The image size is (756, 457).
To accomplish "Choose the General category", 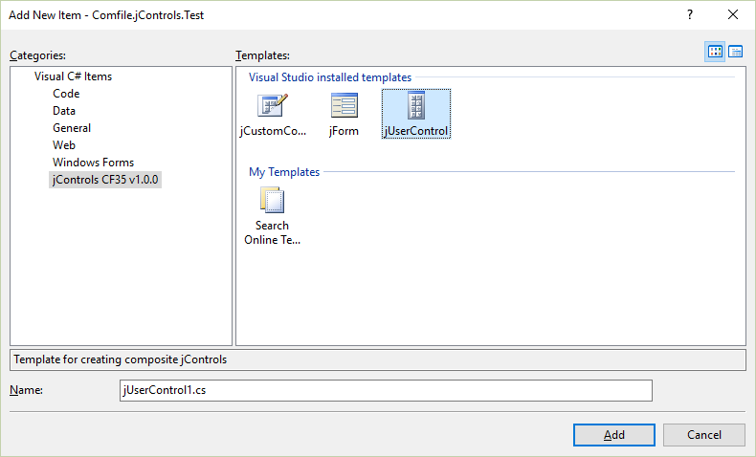I will coord(72,128).
